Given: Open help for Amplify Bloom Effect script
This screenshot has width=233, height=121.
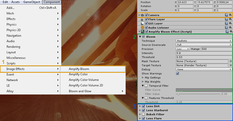Looking at the screenshot, I should click(x=227, y=31).
